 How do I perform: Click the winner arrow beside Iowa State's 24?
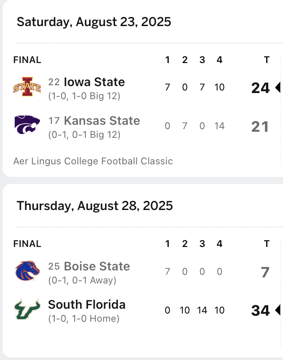pyautogui.click(x=278, y=88)
